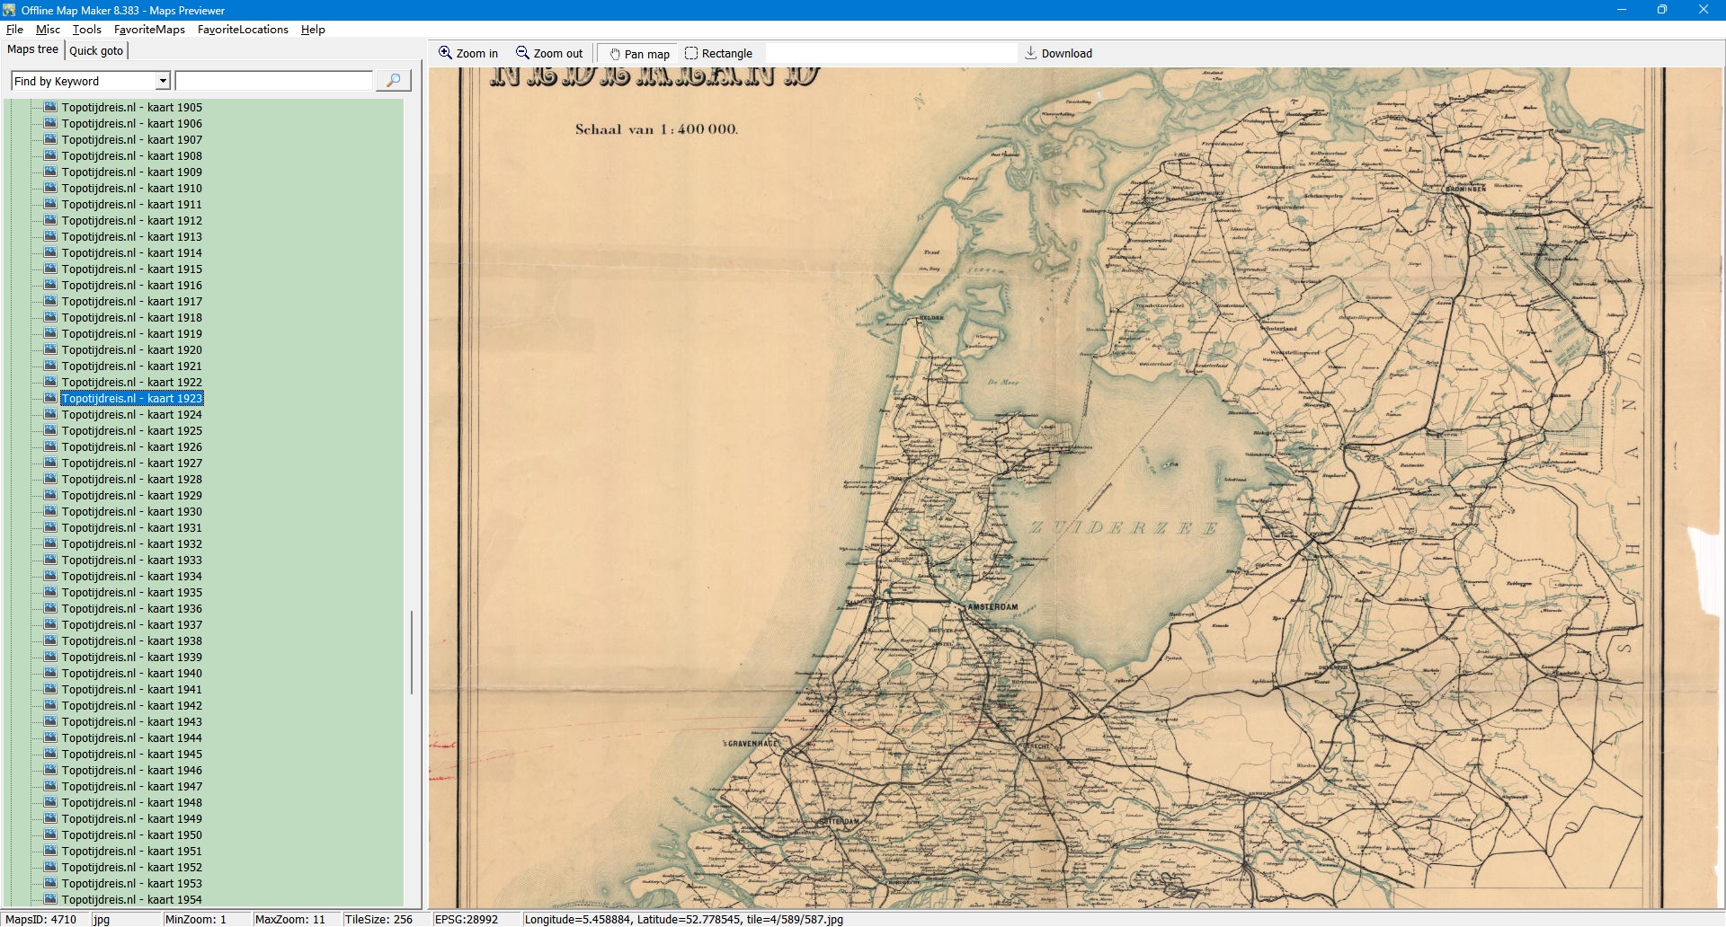Click the map icon beside kaart 1910

(50, 188)
